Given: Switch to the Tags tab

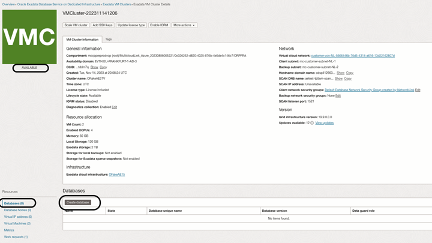Looking at the screenshot, I should (x=109, y=39).
